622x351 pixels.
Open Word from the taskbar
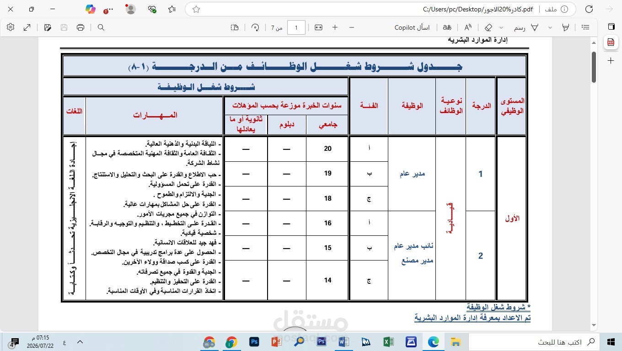(344, 341)
